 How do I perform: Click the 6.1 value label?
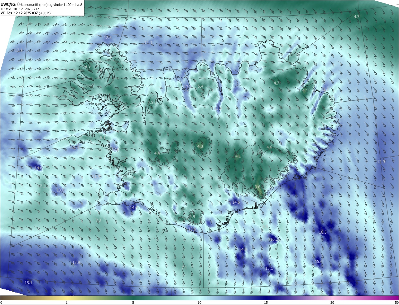pyautogui.click(x=103, y=138)
